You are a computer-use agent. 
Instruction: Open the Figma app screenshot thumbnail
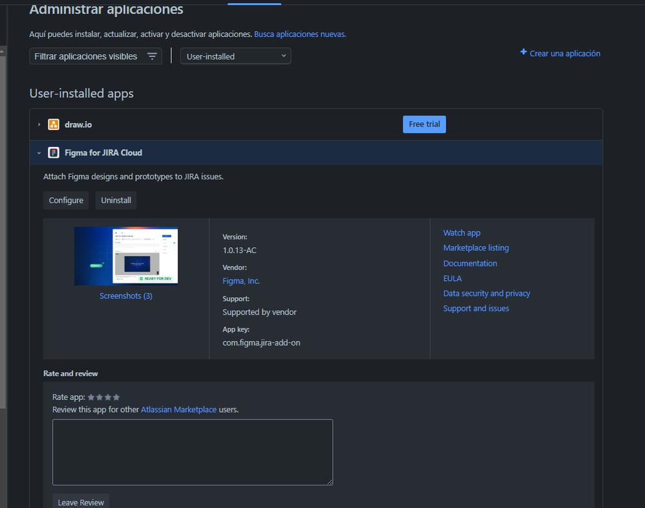[x=126, y=256]
